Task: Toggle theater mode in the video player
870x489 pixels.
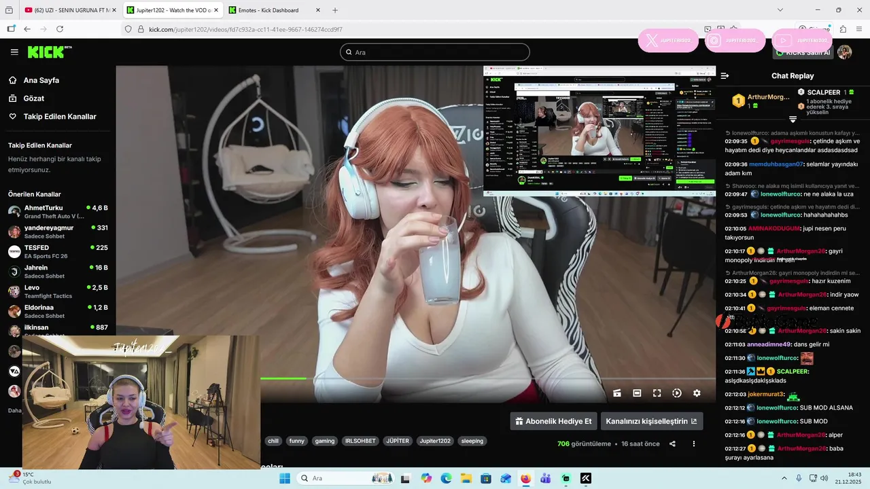Action: coord(637,393)
